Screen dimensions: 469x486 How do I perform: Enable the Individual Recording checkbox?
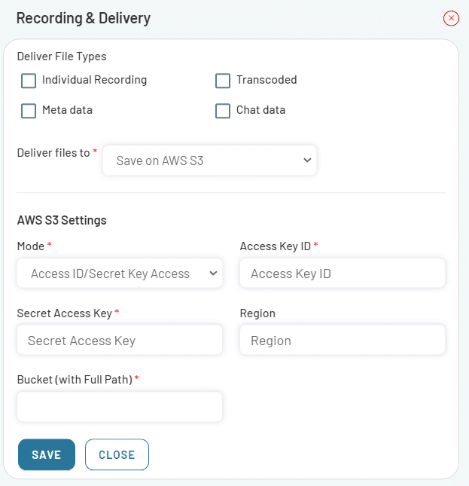pyautogui.click(x=29, y=81)
